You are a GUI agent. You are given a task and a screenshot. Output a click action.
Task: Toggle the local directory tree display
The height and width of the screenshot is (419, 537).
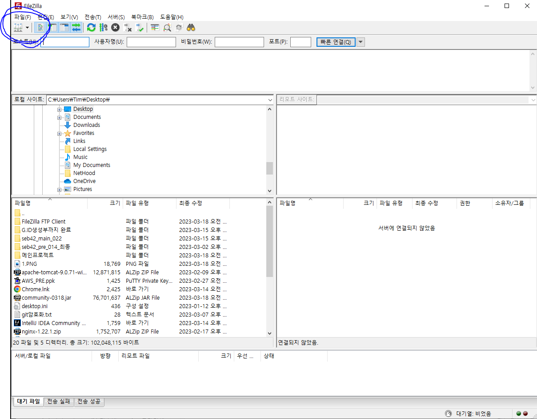click(52, 28)
